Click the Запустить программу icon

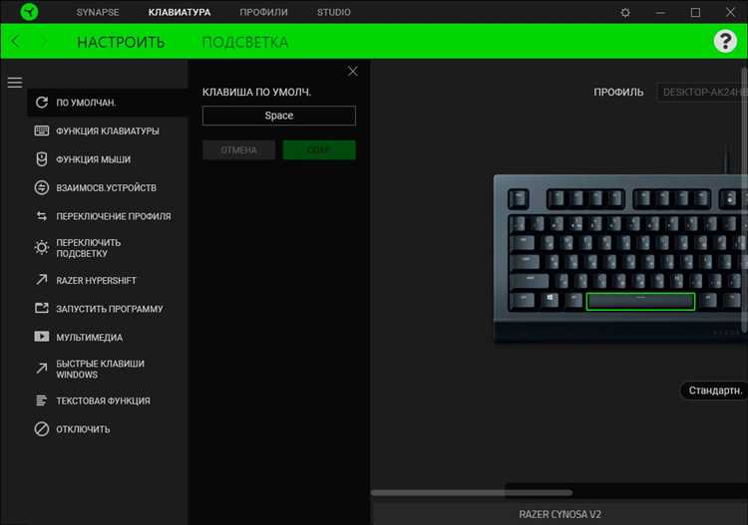42,308
